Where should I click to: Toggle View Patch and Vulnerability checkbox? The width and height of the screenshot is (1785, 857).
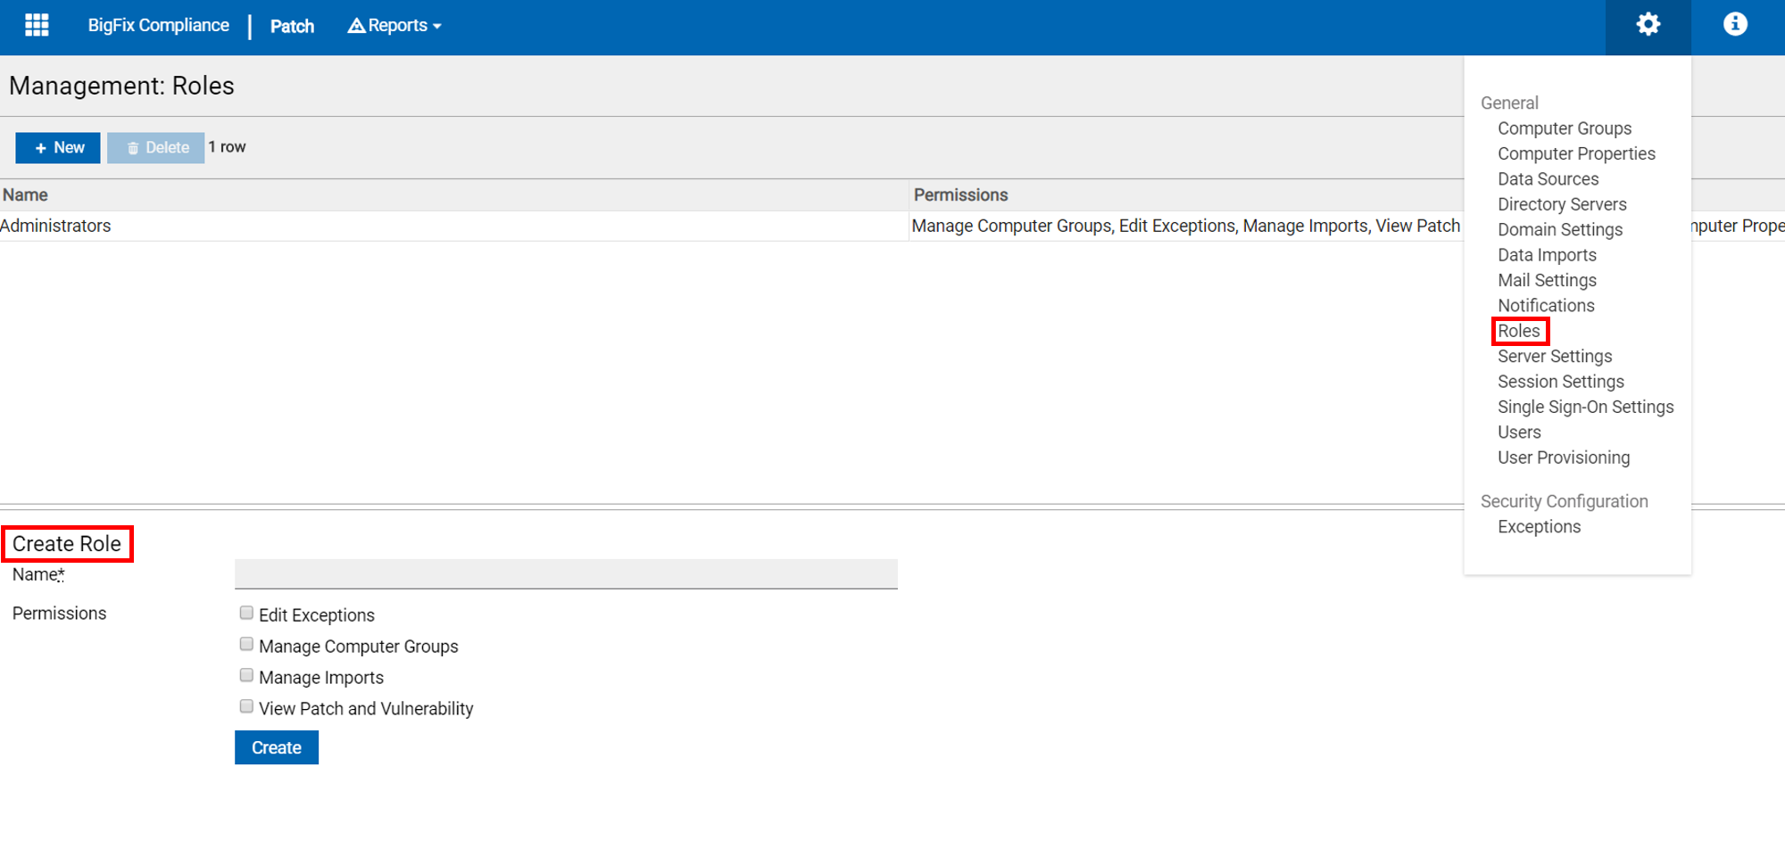click(x=246, y=706)
